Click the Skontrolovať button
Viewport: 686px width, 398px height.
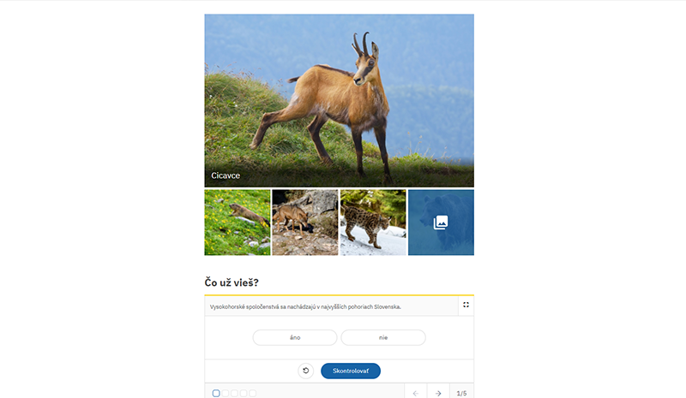[x=351, y=371]
